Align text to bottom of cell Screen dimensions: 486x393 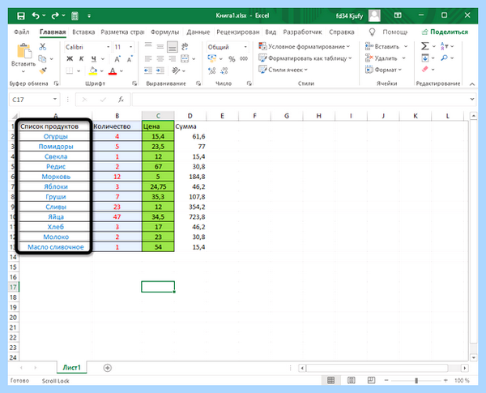(172, 47)
